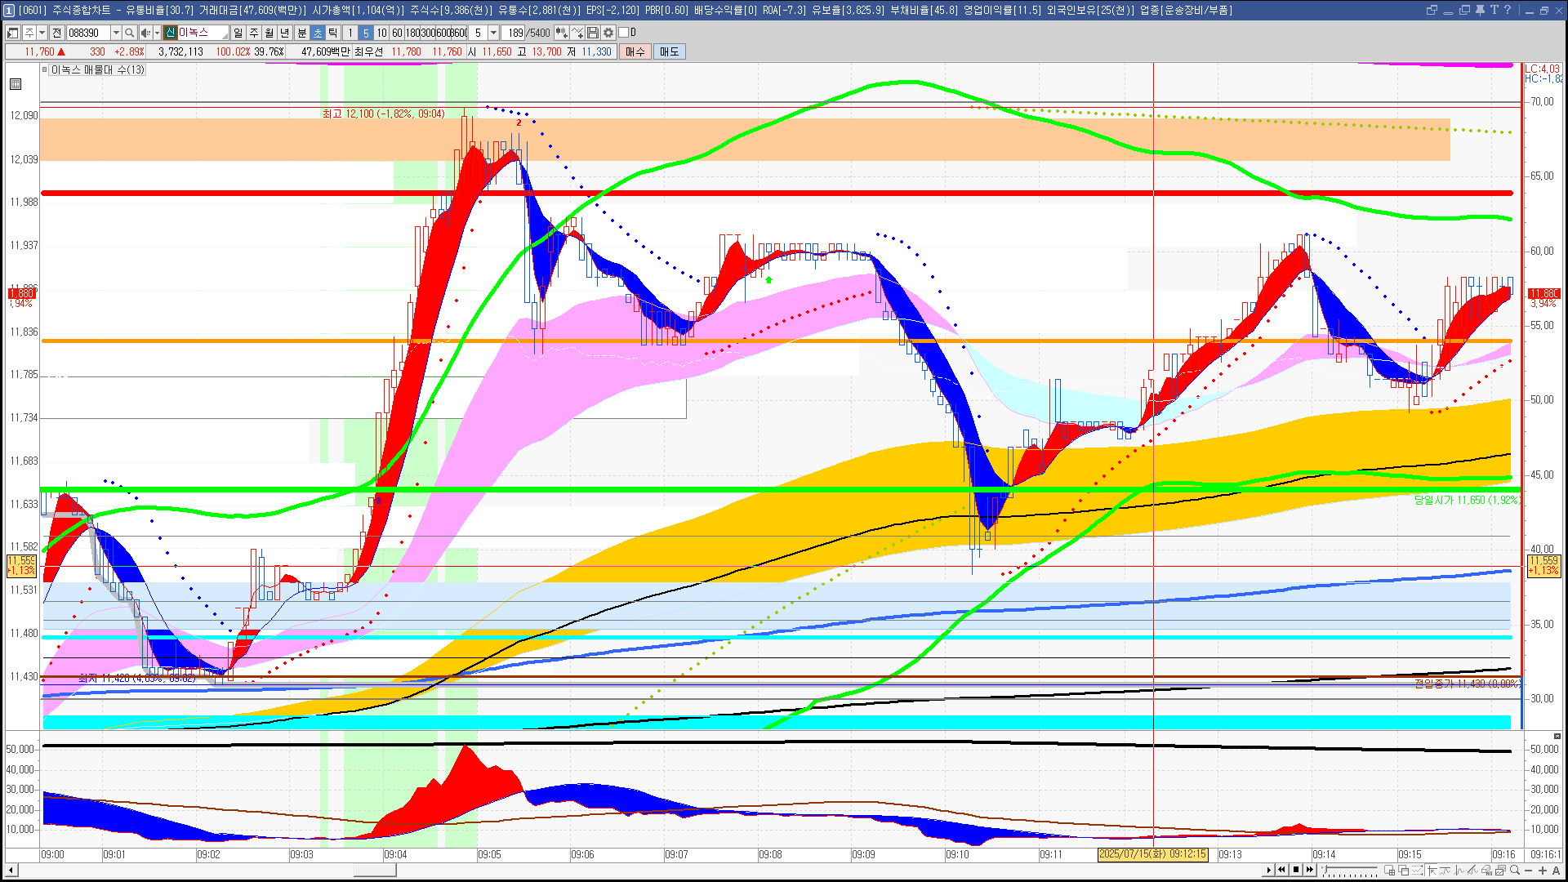Expand the interval value 5 dropdown
Viewport: 1568px width, 882px height.
[x=493, y=33]
